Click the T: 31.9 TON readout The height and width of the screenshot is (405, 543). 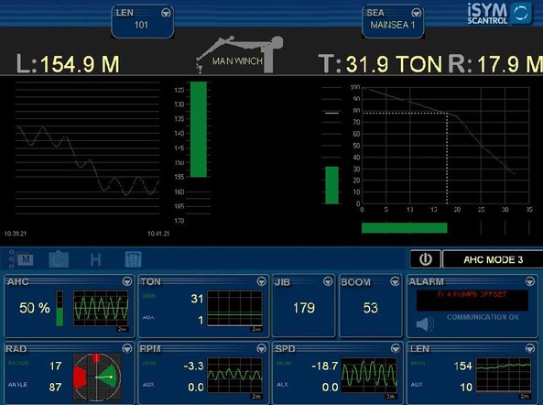point(380,64)
